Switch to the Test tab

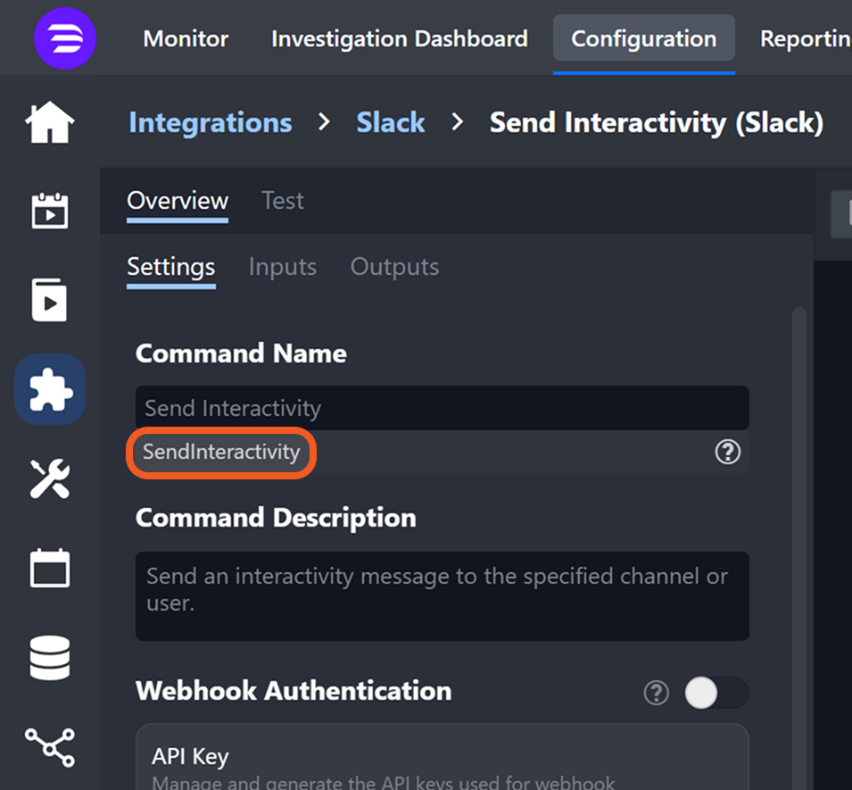pyautogui.click(x=282, y=201)
